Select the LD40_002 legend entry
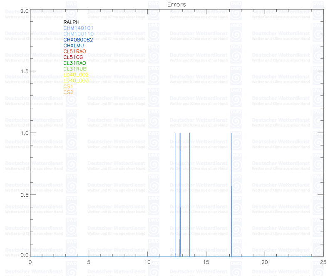 [76, 75]
